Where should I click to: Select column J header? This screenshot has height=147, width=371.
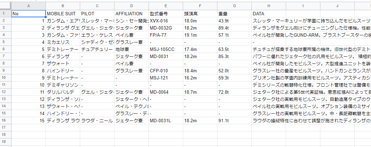pos(337,6)
